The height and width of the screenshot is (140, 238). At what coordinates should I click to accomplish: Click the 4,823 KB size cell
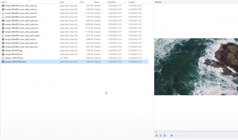(x=90, y=58)
